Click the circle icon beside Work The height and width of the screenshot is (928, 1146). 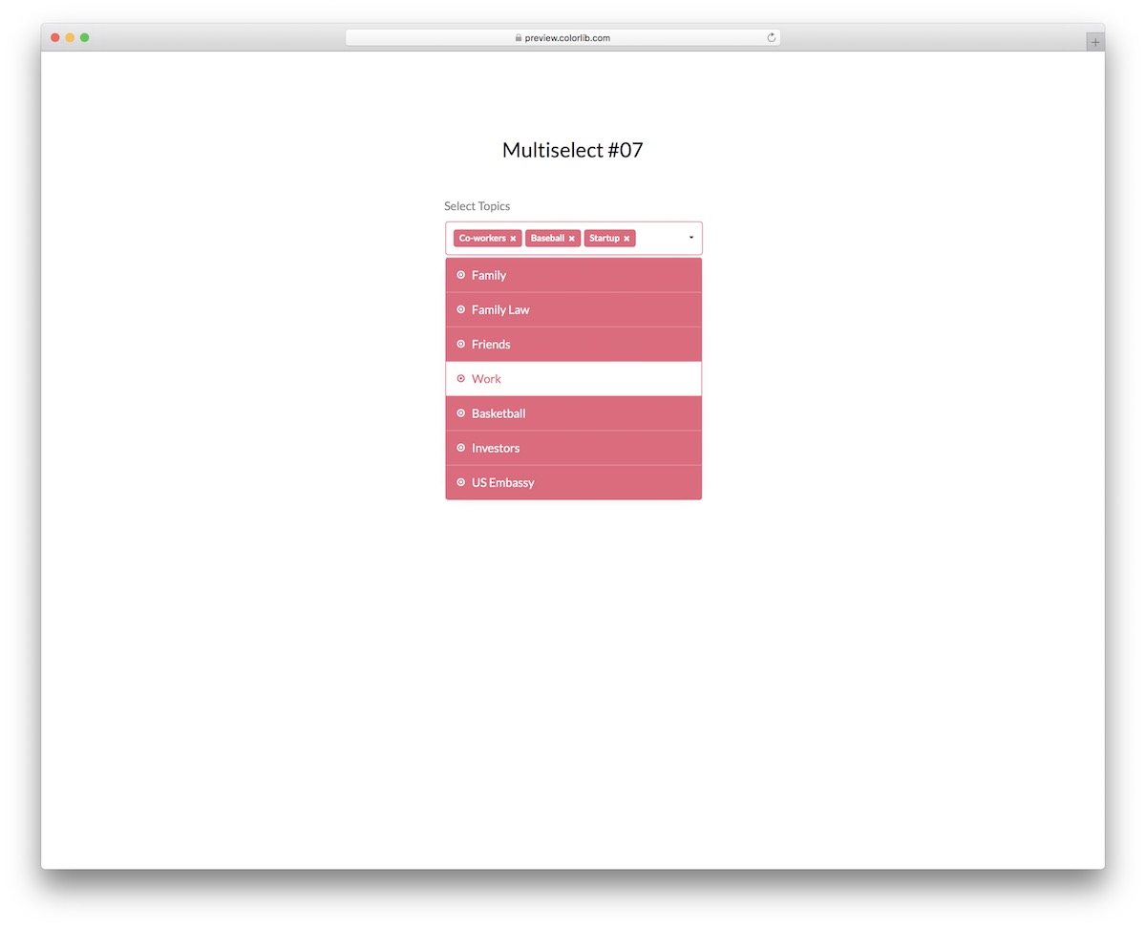pos(460,379)
